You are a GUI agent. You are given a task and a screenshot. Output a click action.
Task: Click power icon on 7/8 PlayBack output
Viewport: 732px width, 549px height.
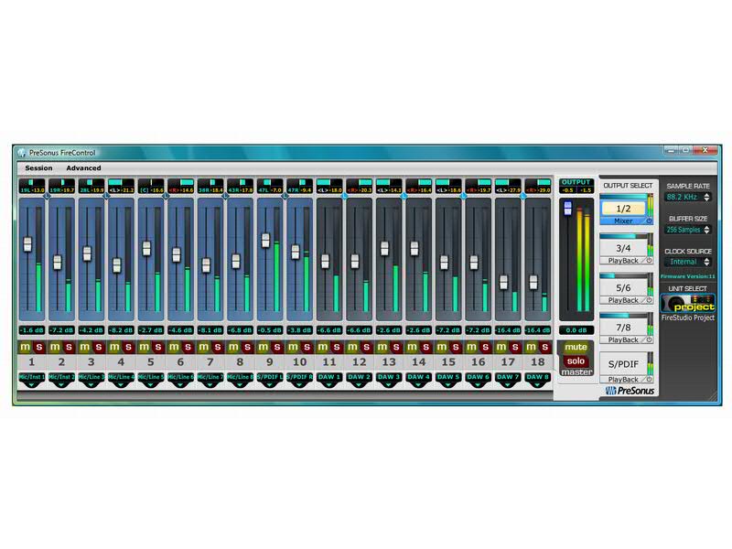point(649,339)
